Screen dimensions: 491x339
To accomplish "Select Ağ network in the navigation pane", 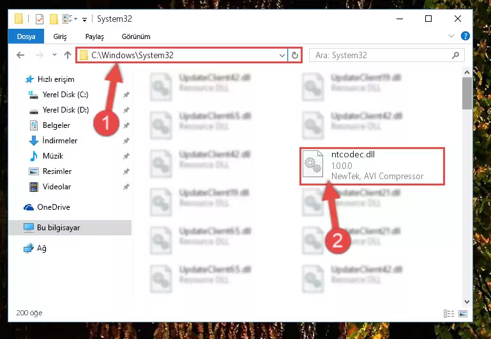I will click(42, 248).
